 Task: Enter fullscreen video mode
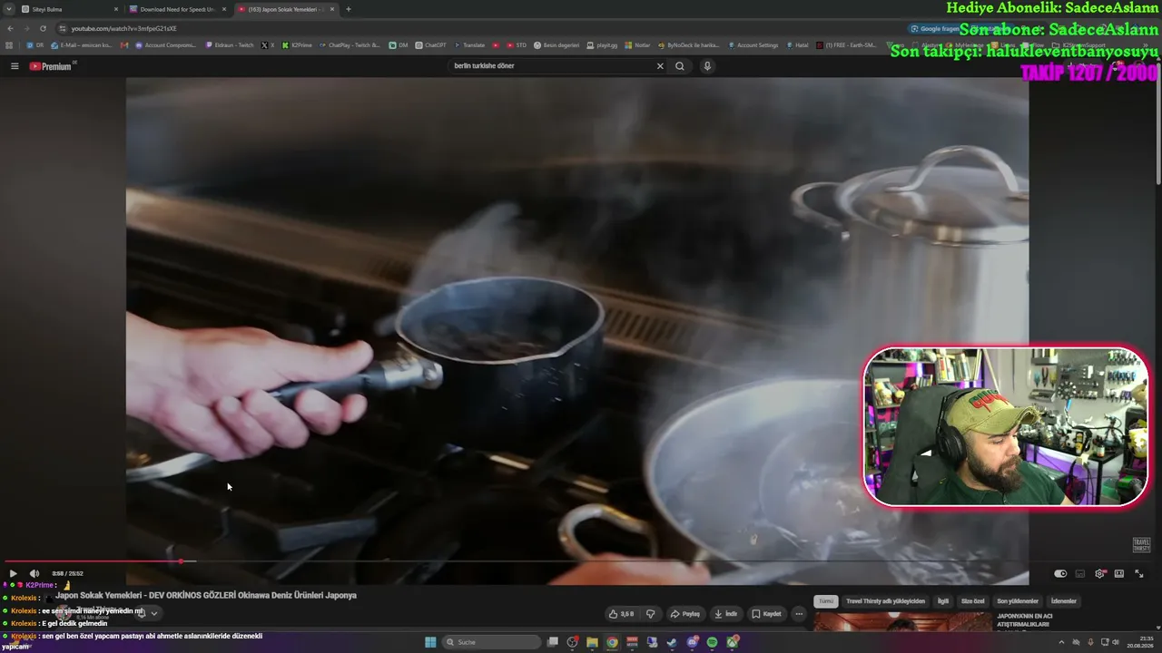1139,573
